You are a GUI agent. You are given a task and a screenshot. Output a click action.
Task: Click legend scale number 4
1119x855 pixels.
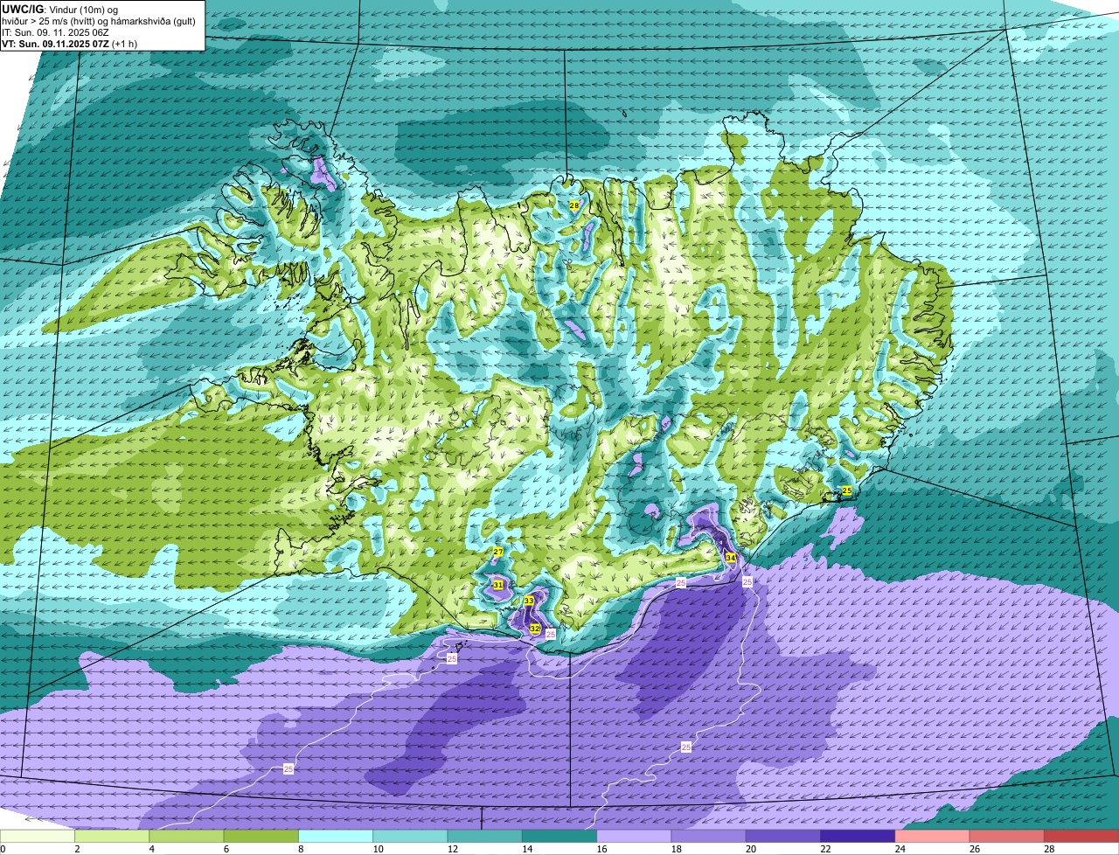coord(151,849)
